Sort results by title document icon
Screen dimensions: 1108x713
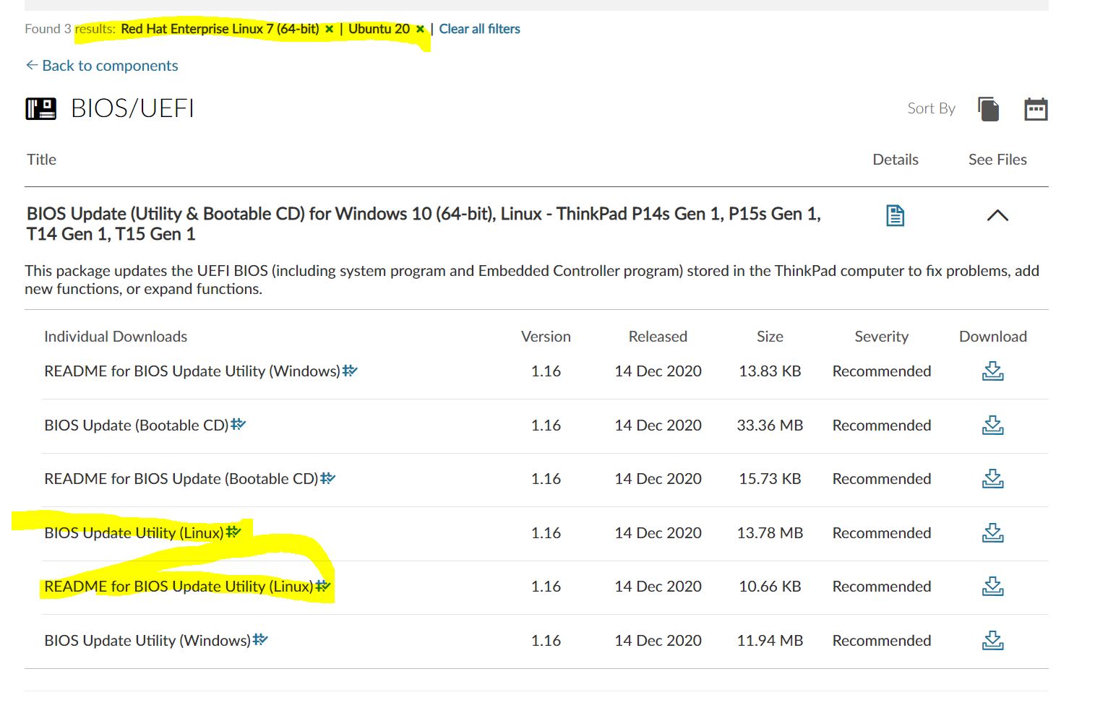pos(988,109)
